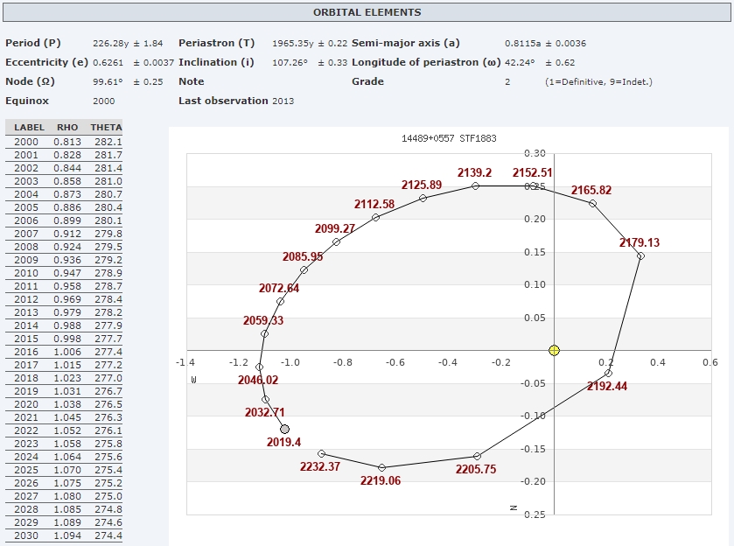
Task: Pick the 2232.37 orbit data point
Action: (322, 453)
